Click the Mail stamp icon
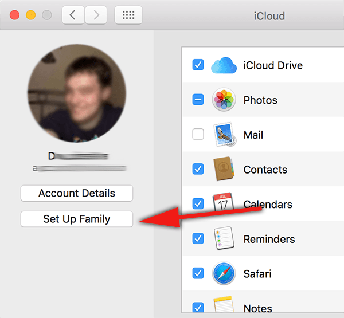This screenshot has height=318, width=344. click(225, 134)
